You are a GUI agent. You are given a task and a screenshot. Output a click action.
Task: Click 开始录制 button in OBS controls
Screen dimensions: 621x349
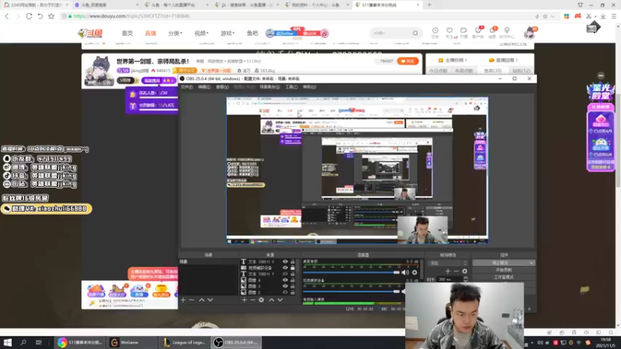click(x=504, y=270)
